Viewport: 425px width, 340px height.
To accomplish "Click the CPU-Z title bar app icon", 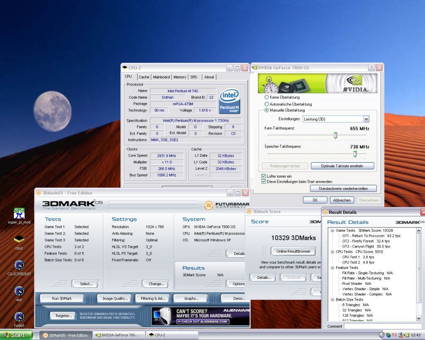I will (x=125, y=68).
